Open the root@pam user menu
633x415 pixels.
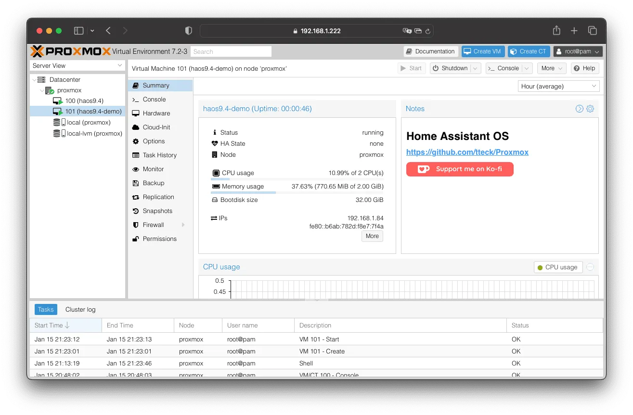(x=578, y=51)
